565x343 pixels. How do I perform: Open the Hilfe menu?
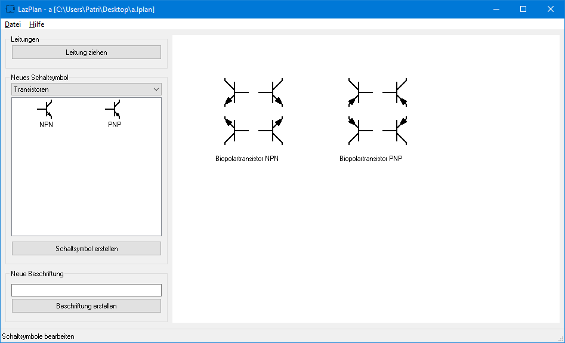point(36,24)
